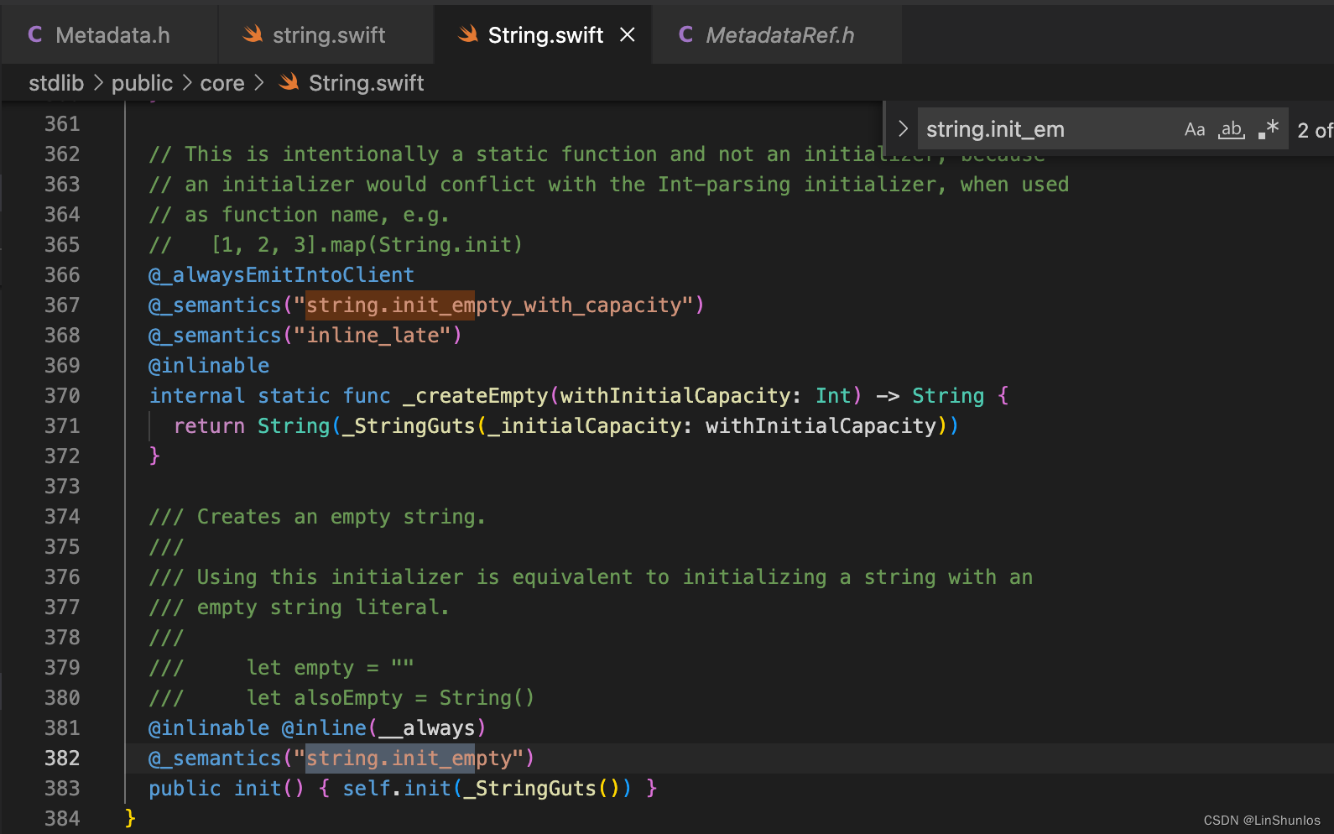Viewport: 1334px width, 834px height.
Task: Click 'public init()' on line 383
Action: coord(227,789)
